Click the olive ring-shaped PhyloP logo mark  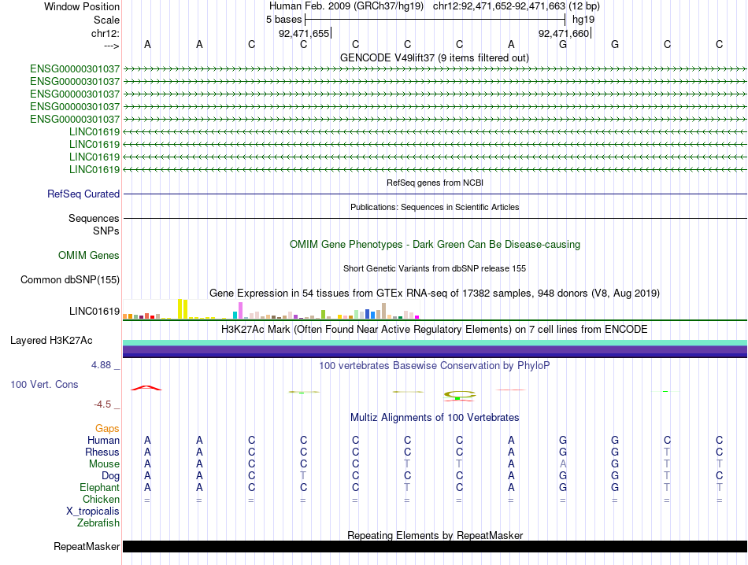(459, 395)
